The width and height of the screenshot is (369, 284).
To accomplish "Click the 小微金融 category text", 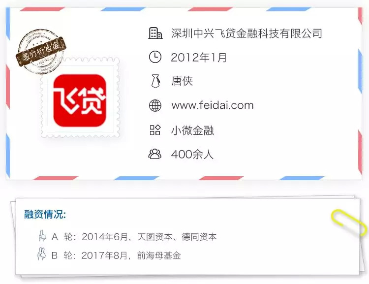I will [x=192, y=130].
